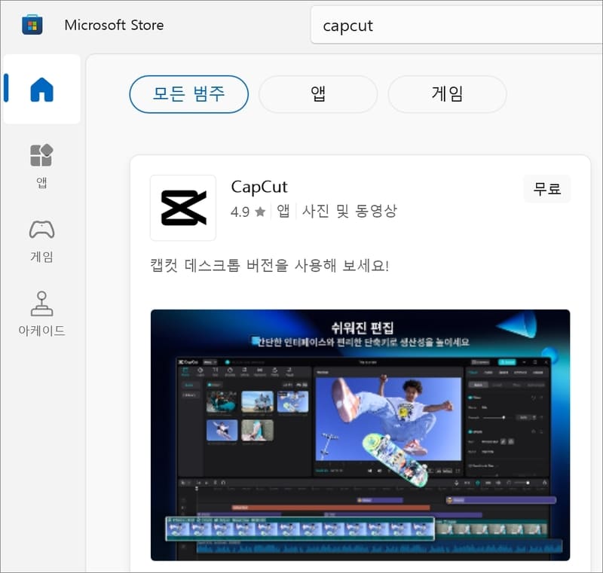Open the Home section in the sidebar
Image resolution: width=603 pixels, height=573 pixels.
pos(41,89)
